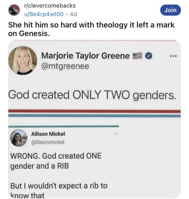This screenshot has height=199, width=189.
Task: Click the red divider stripe between tweets
Action: coord(94,111)
